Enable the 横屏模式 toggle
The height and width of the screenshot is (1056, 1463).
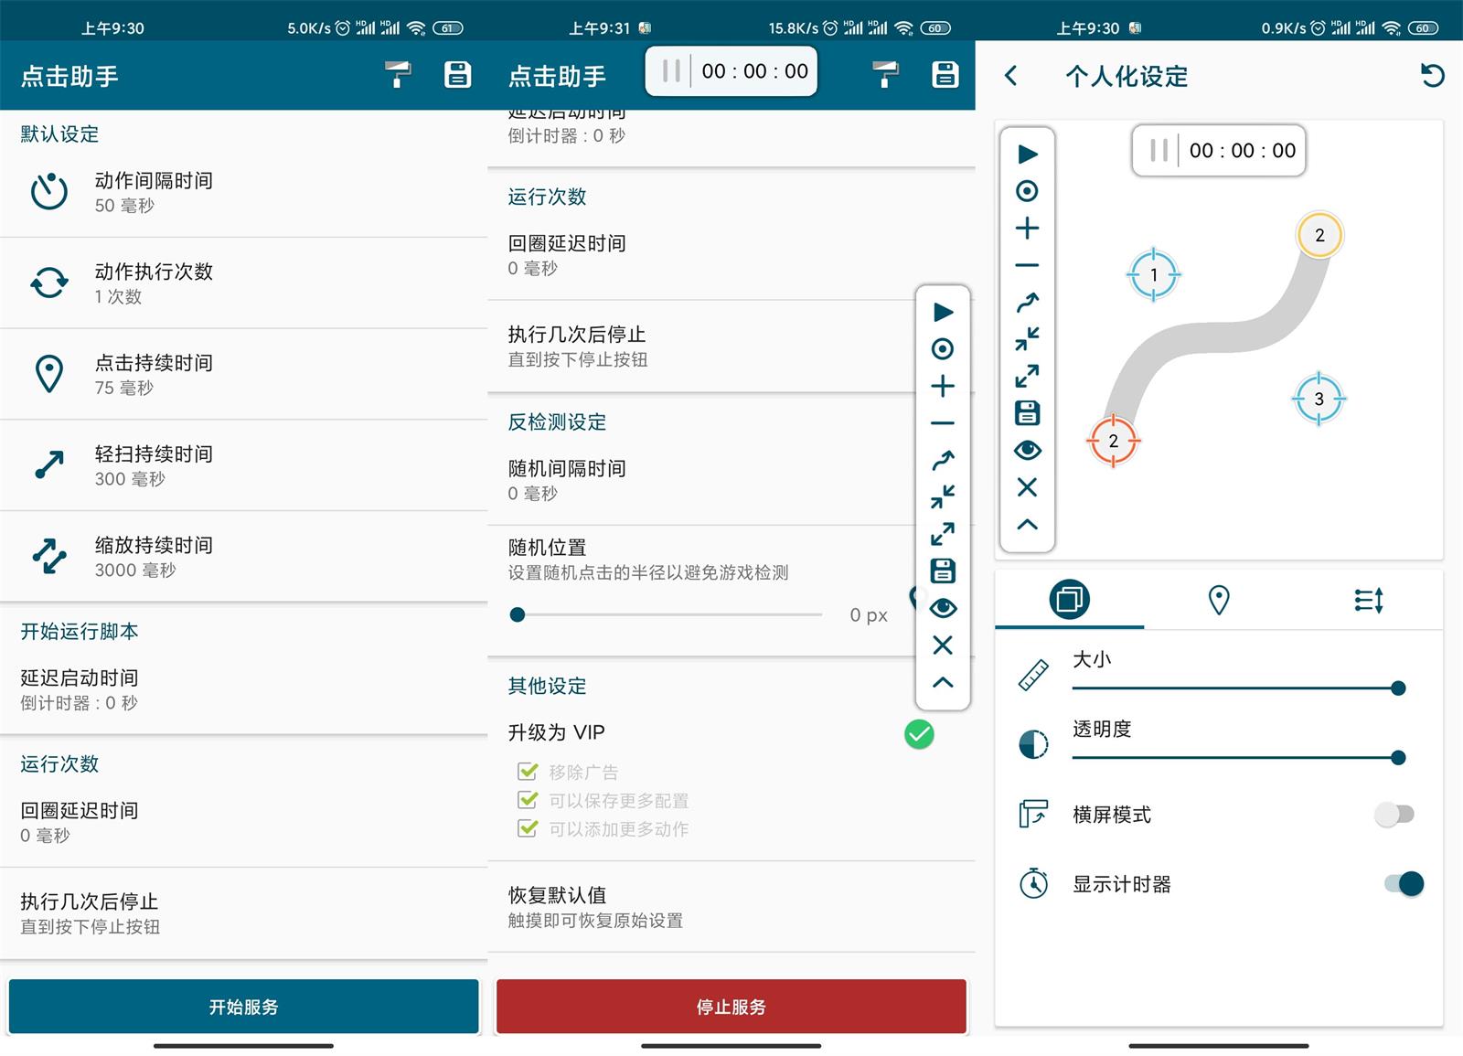[1395, 814]
